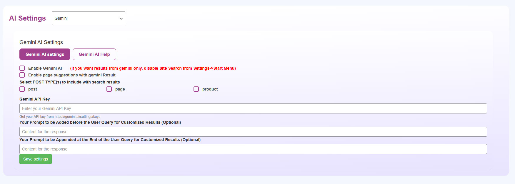The width and height of the screenshot is (515, 184).
Task: Click the AI Settings page heading
Action: pyautogui.click(x=27, y=18)
